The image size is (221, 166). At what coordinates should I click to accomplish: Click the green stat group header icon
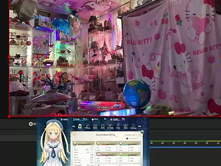coord(121,154)
